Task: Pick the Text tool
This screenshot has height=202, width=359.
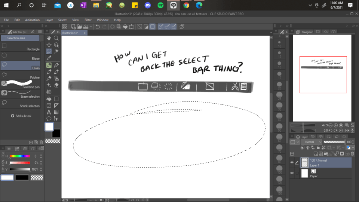Action: click(49, 112)
